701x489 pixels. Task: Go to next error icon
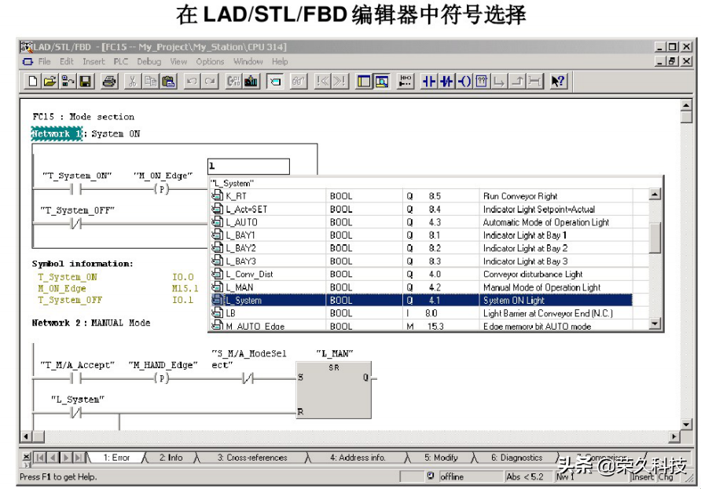tap(339, 82)
